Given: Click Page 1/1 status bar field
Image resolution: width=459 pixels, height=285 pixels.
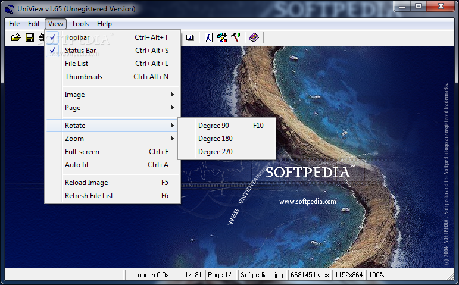Looking at the screenshot, I should click(x=221, y=275).
